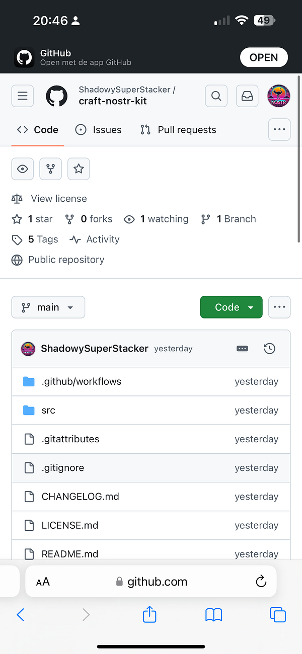Tap the github.com address field
The width and height of the screenshot is (302, 654).
click(x=151, y=582)
